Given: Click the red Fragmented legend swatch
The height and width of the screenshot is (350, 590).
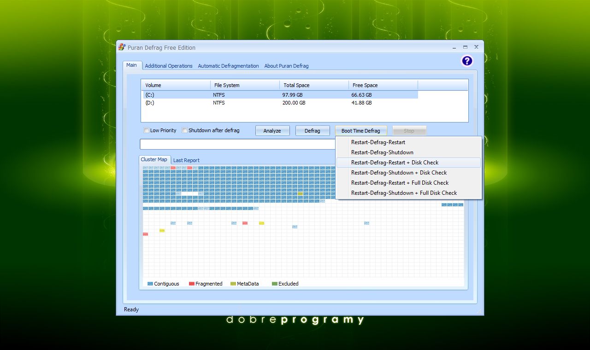Looking at the screenshot, I should (192, 284).
